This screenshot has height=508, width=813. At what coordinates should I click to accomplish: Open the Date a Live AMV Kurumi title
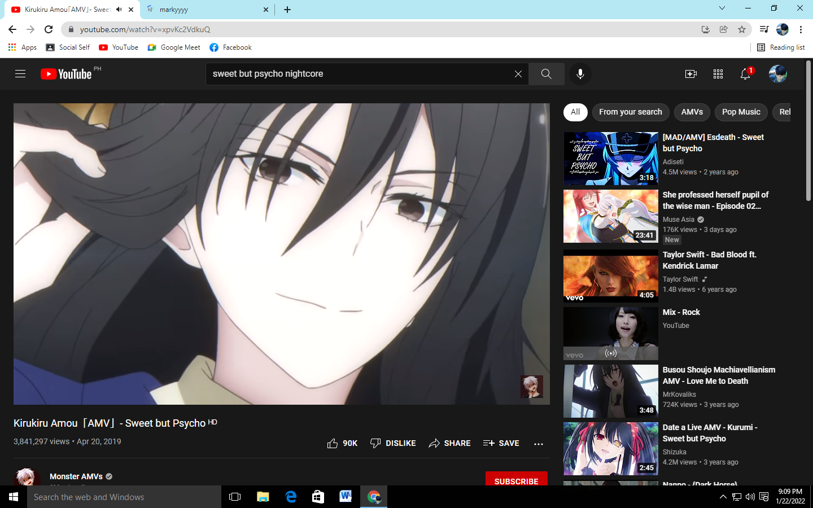(x=710, y=433)
